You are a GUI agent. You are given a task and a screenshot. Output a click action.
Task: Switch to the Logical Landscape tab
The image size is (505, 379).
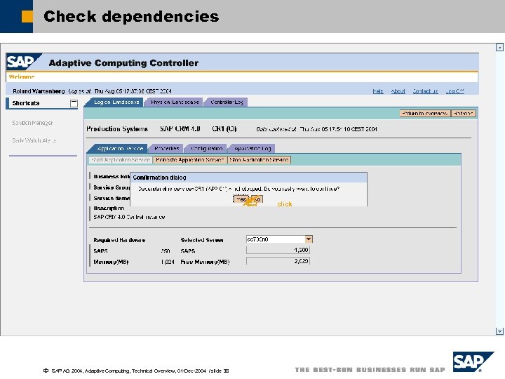tap(116, 102)
